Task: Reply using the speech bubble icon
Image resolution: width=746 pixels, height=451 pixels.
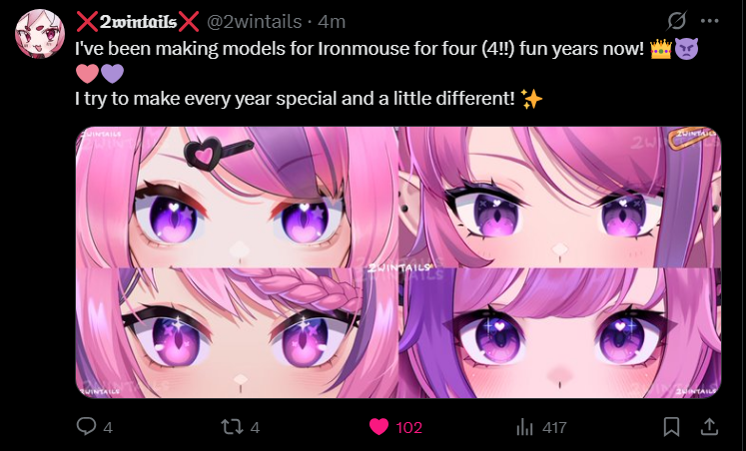Action: [86, 426]
